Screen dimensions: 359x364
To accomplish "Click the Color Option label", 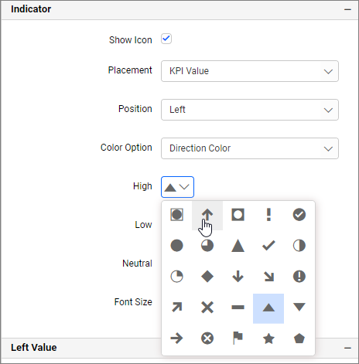I will 126,148.
